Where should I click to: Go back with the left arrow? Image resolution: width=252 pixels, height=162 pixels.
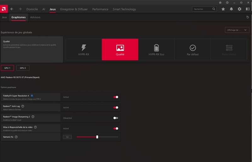coord(12,9)
